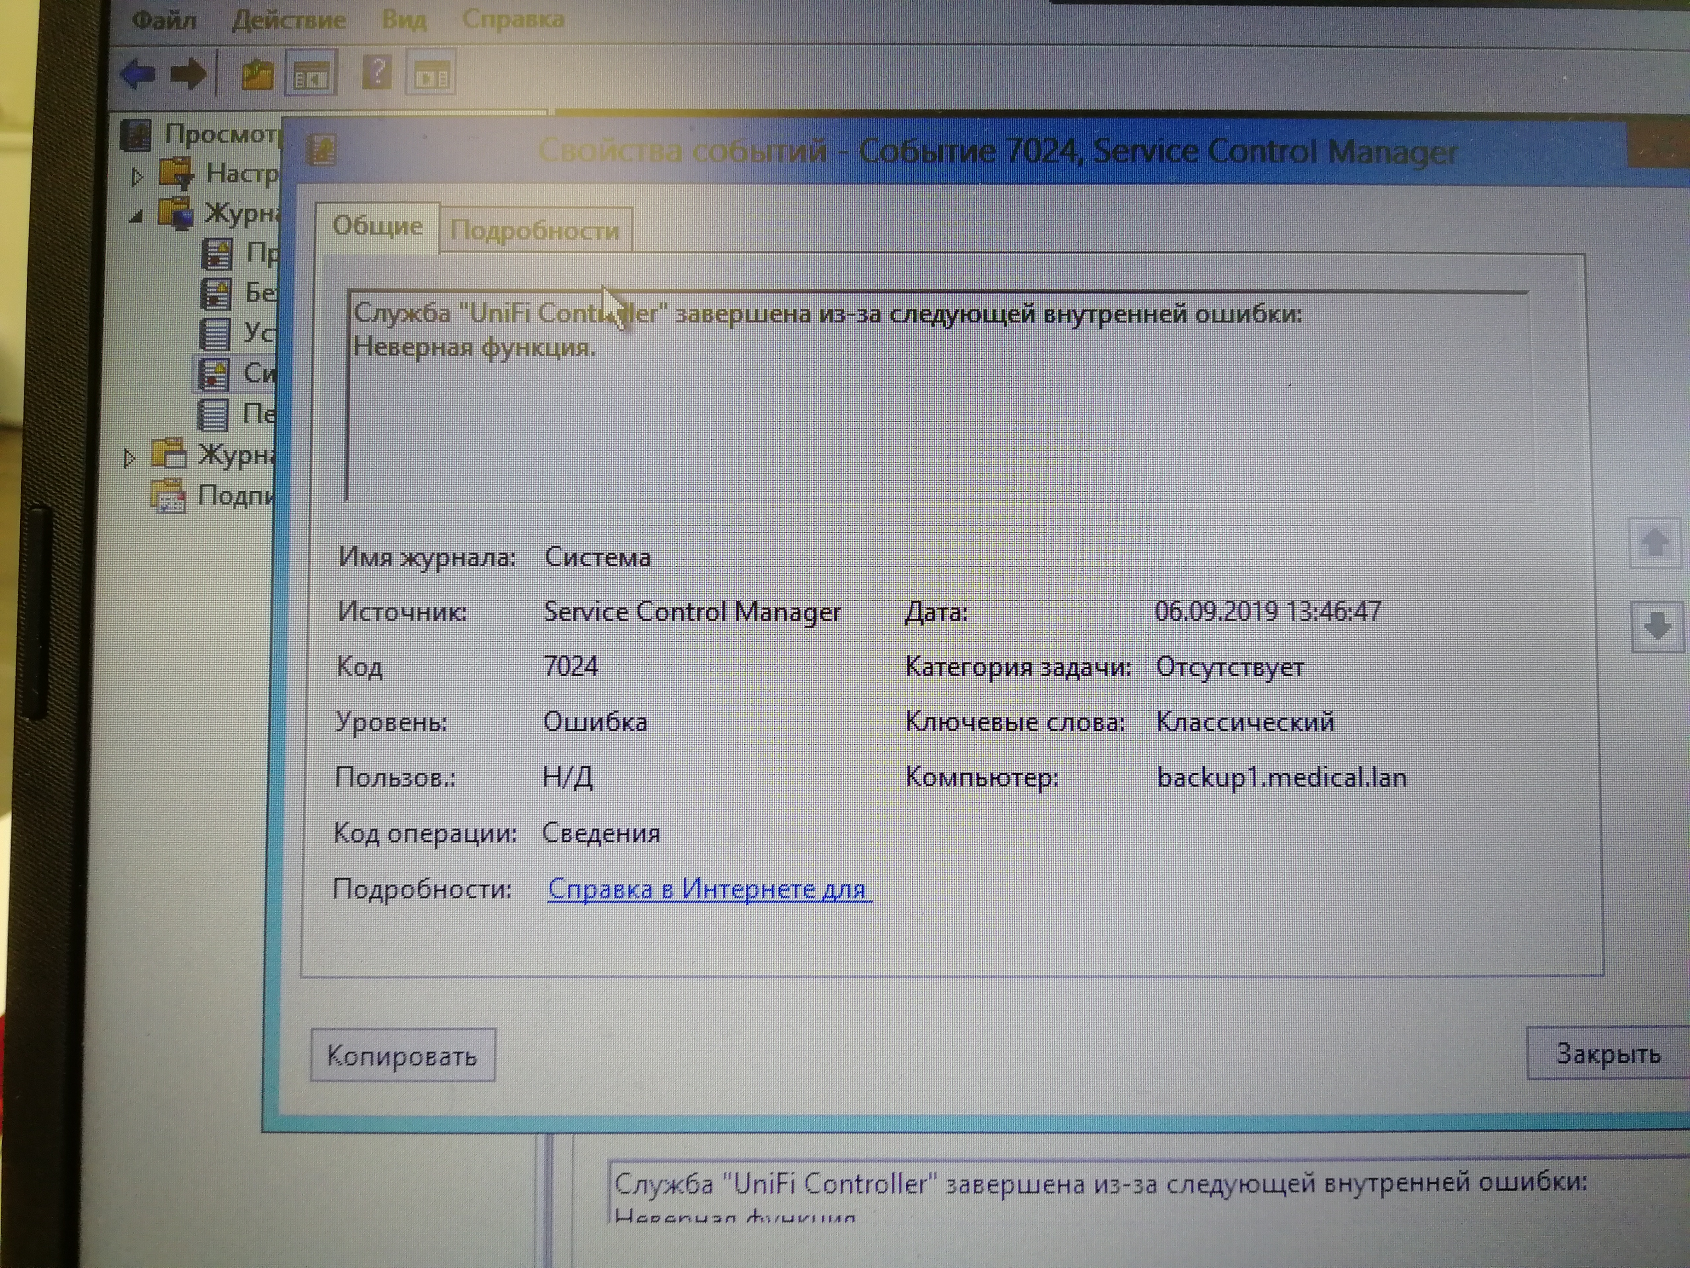Collapse the Журна... Windows logs node
The image size is (1690, 1268).
point(136,217)
